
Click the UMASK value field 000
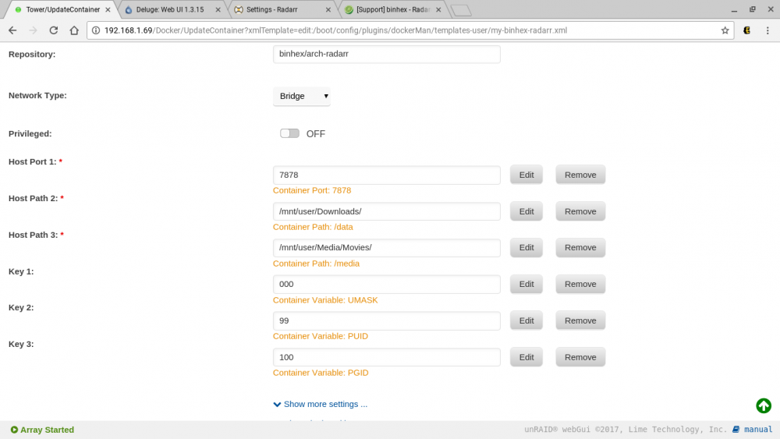tap(387, 284)
